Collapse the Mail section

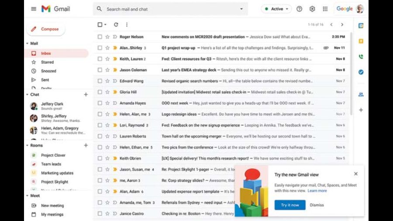[x=27, y=43]
